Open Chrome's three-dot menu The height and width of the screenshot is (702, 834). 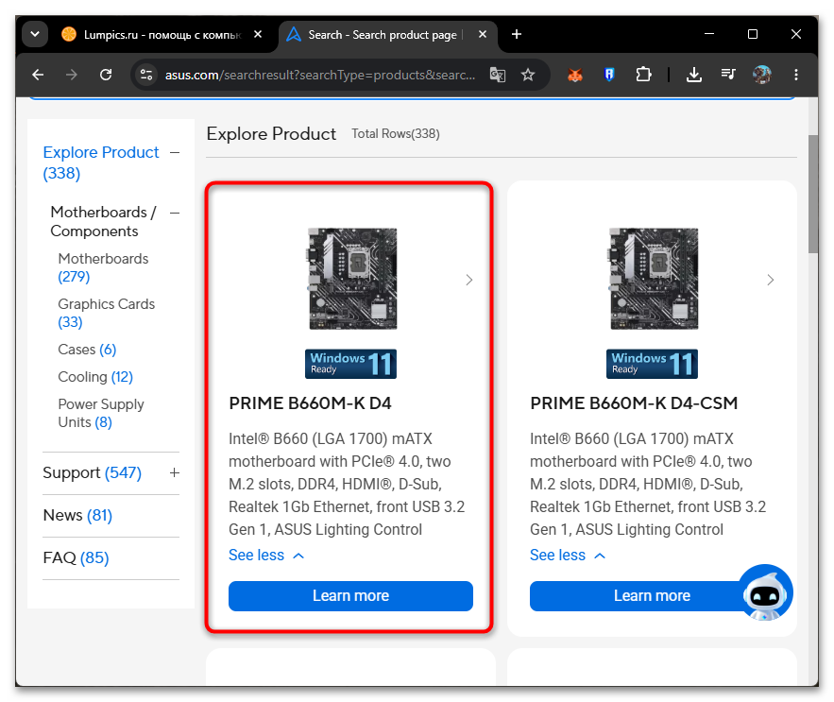tap(795, 75)
